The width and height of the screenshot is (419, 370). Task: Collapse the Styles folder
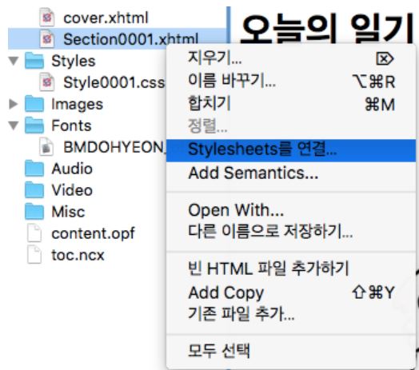[x=14, y=61]
